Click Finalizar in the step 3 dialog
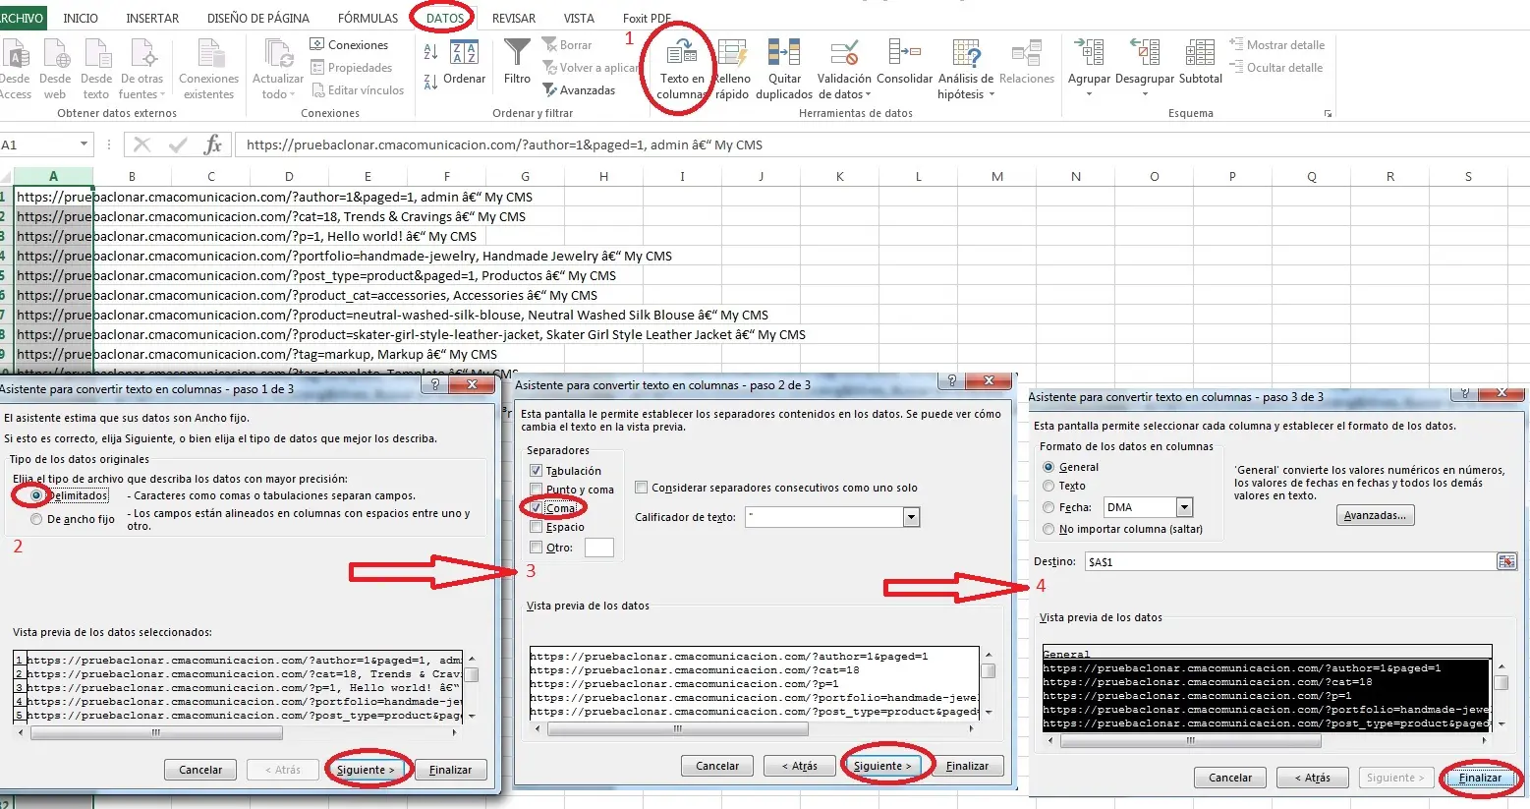Viewport: 1530px width, 809px height. (1479, 778)
